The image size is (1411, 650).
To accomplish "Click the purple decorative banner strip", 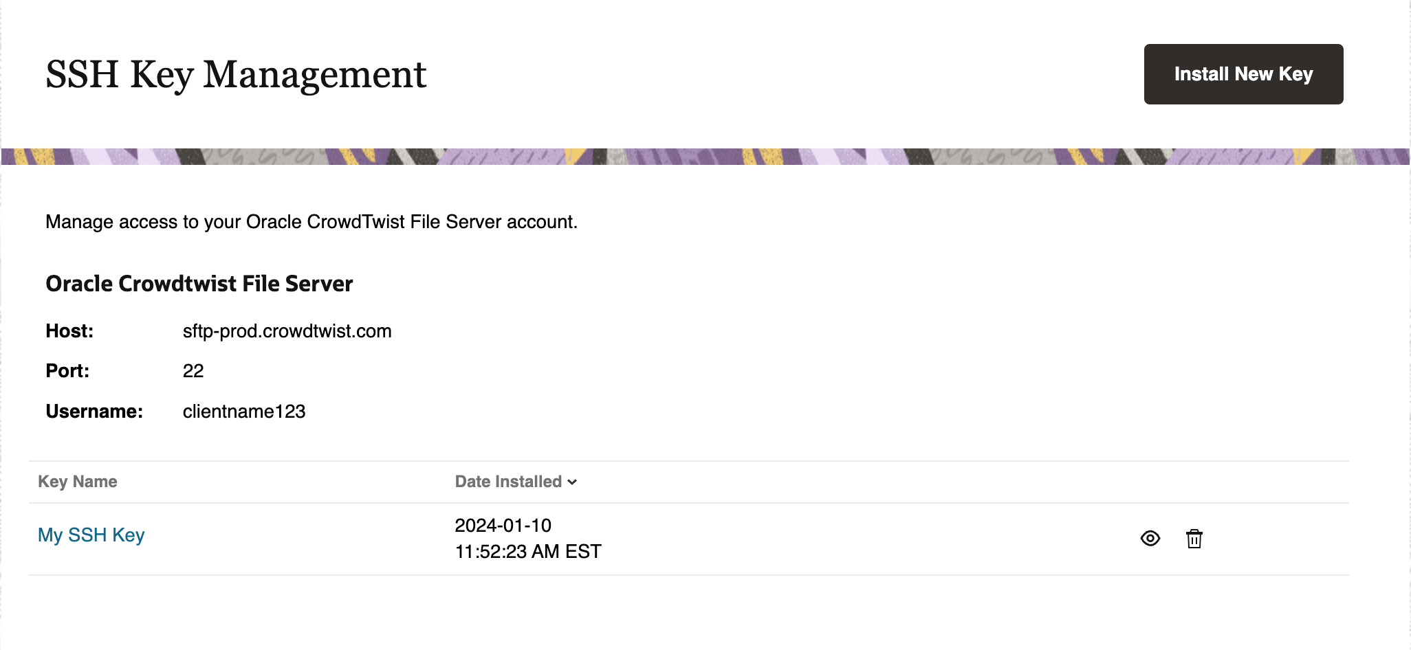I will click(x=705, y=157).
